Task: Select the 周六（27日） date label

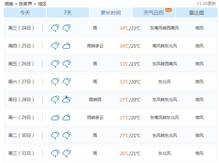Action: pos(21,82)
